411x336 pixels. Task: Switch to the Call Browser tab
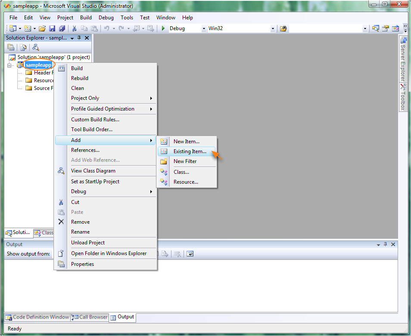90,317
